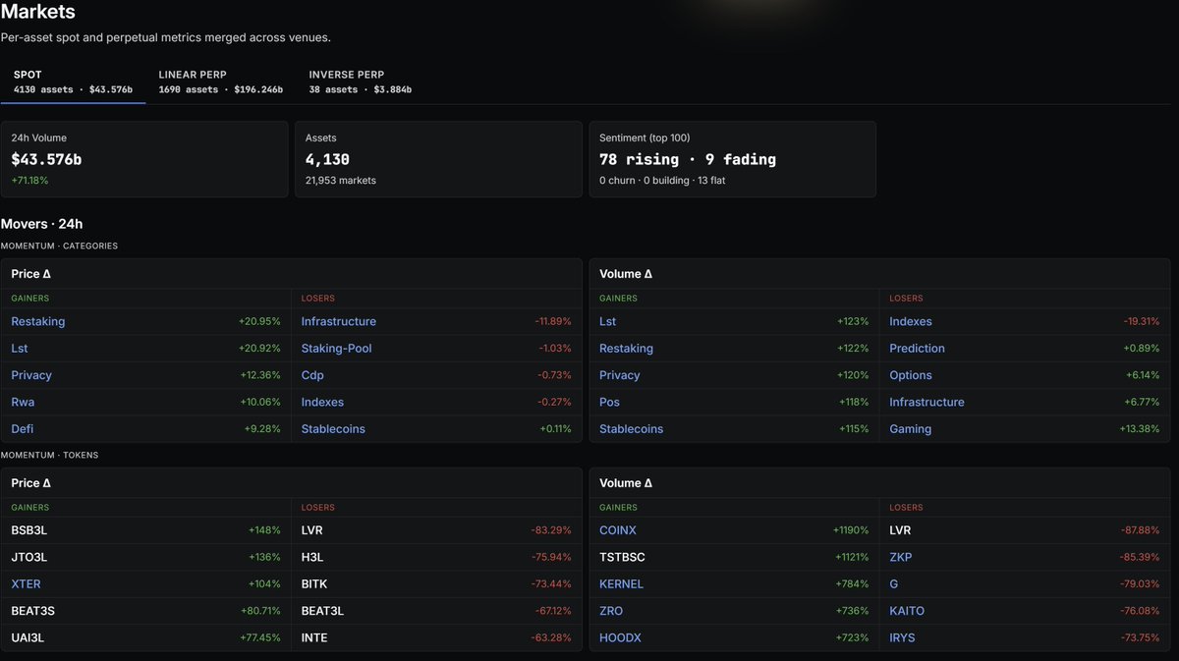The width and height of the screenshot is (1179, 661).
Task: Open Lst category with +123% volume
Action: pos(608,321)
